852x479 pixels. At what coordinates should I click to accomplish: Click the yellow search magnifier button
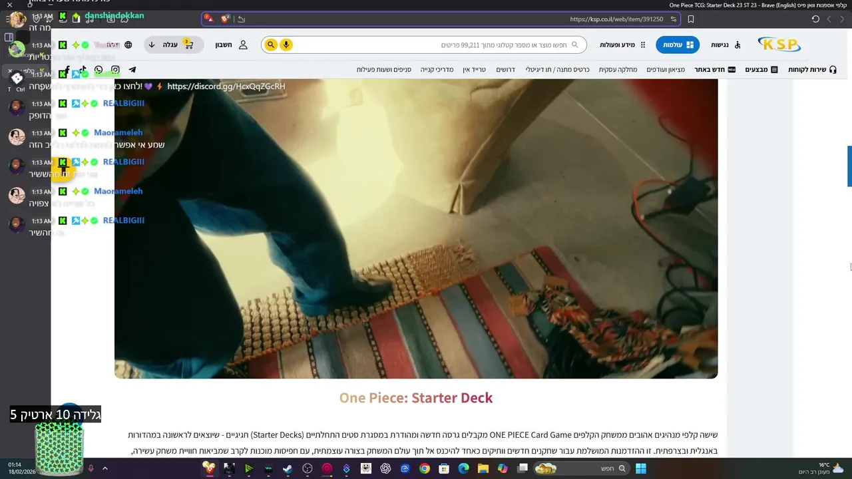[x=270, y=45]
